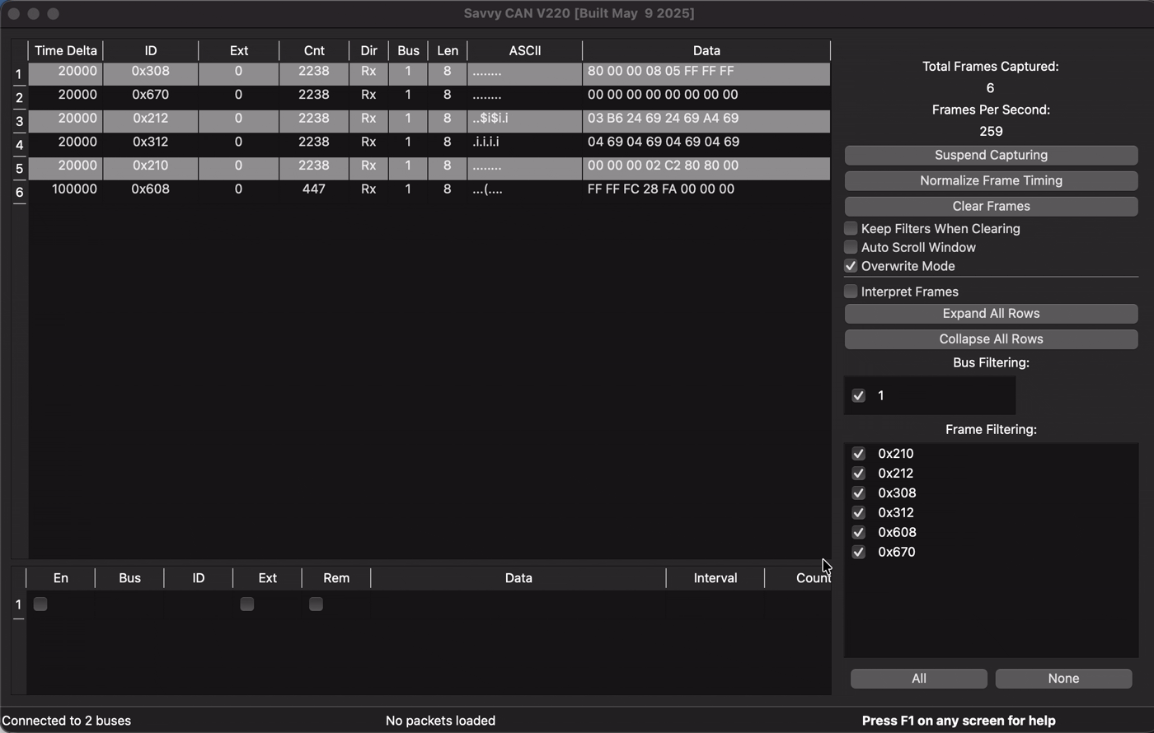Click the Cnt column header
The width and height of the screenshot is (1154, 733).
[314, 50]
